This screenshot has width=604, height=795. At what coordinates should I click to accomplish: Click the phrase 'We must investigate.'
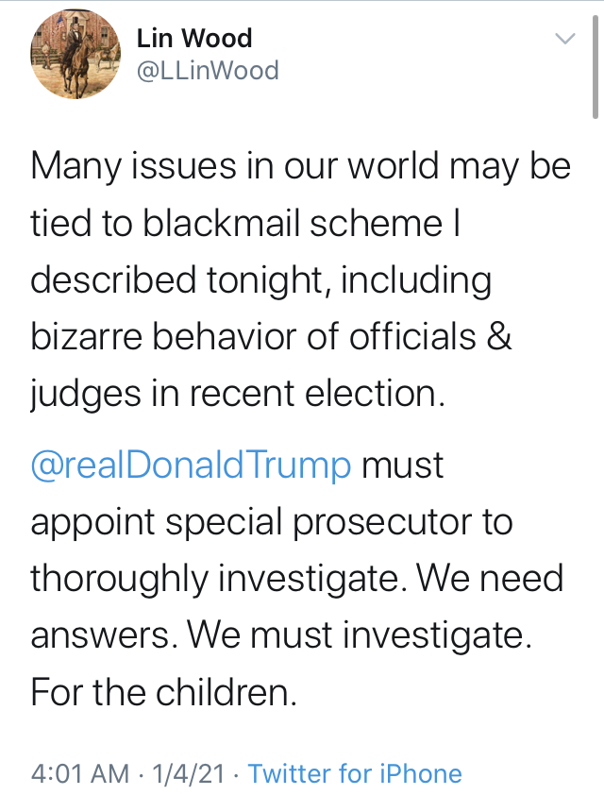click(x=361, y=635)
